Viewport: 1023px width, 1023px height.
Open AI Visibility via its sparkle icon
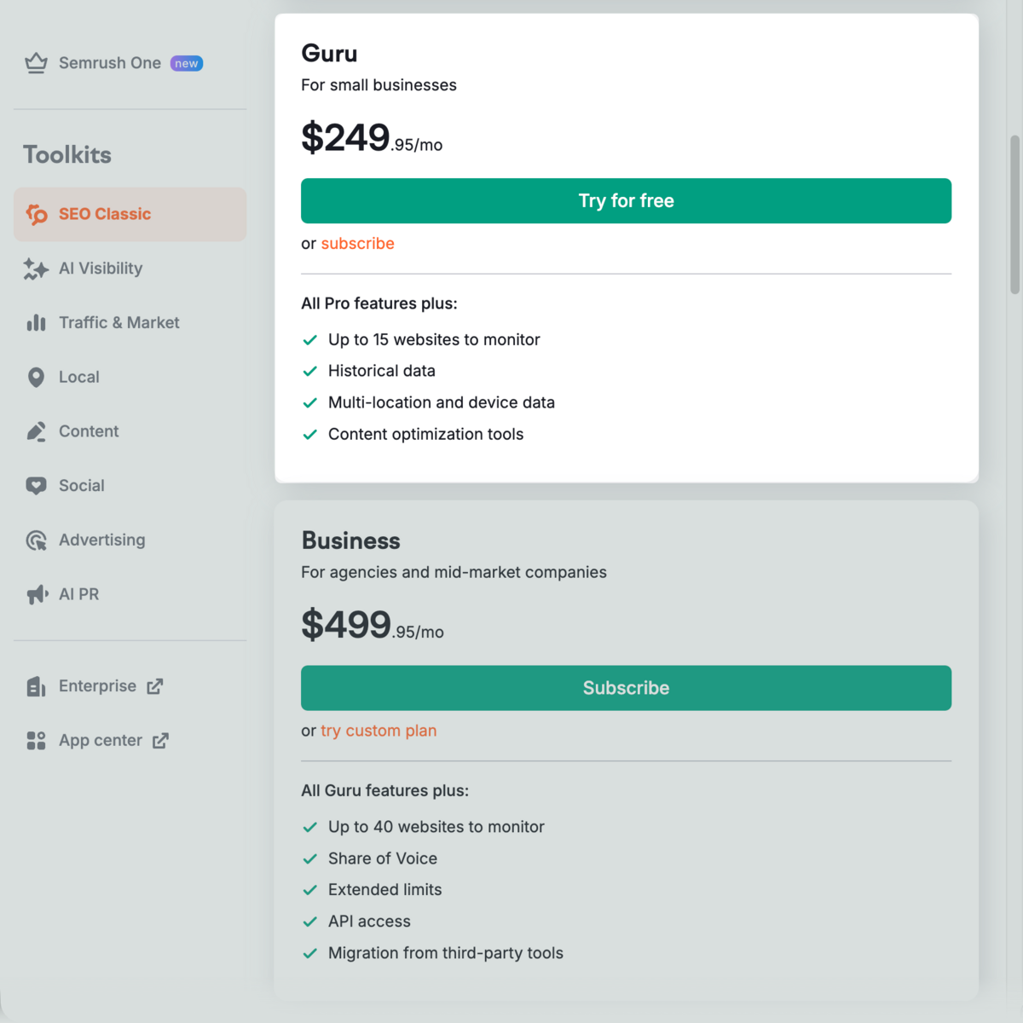pos(36,269)
